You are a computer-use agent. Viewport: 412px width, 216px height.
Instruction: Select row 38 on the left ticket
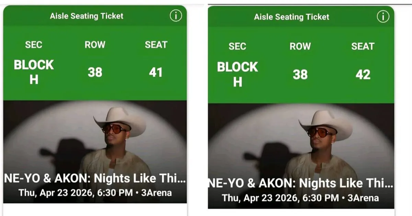[x=94, y=72]
